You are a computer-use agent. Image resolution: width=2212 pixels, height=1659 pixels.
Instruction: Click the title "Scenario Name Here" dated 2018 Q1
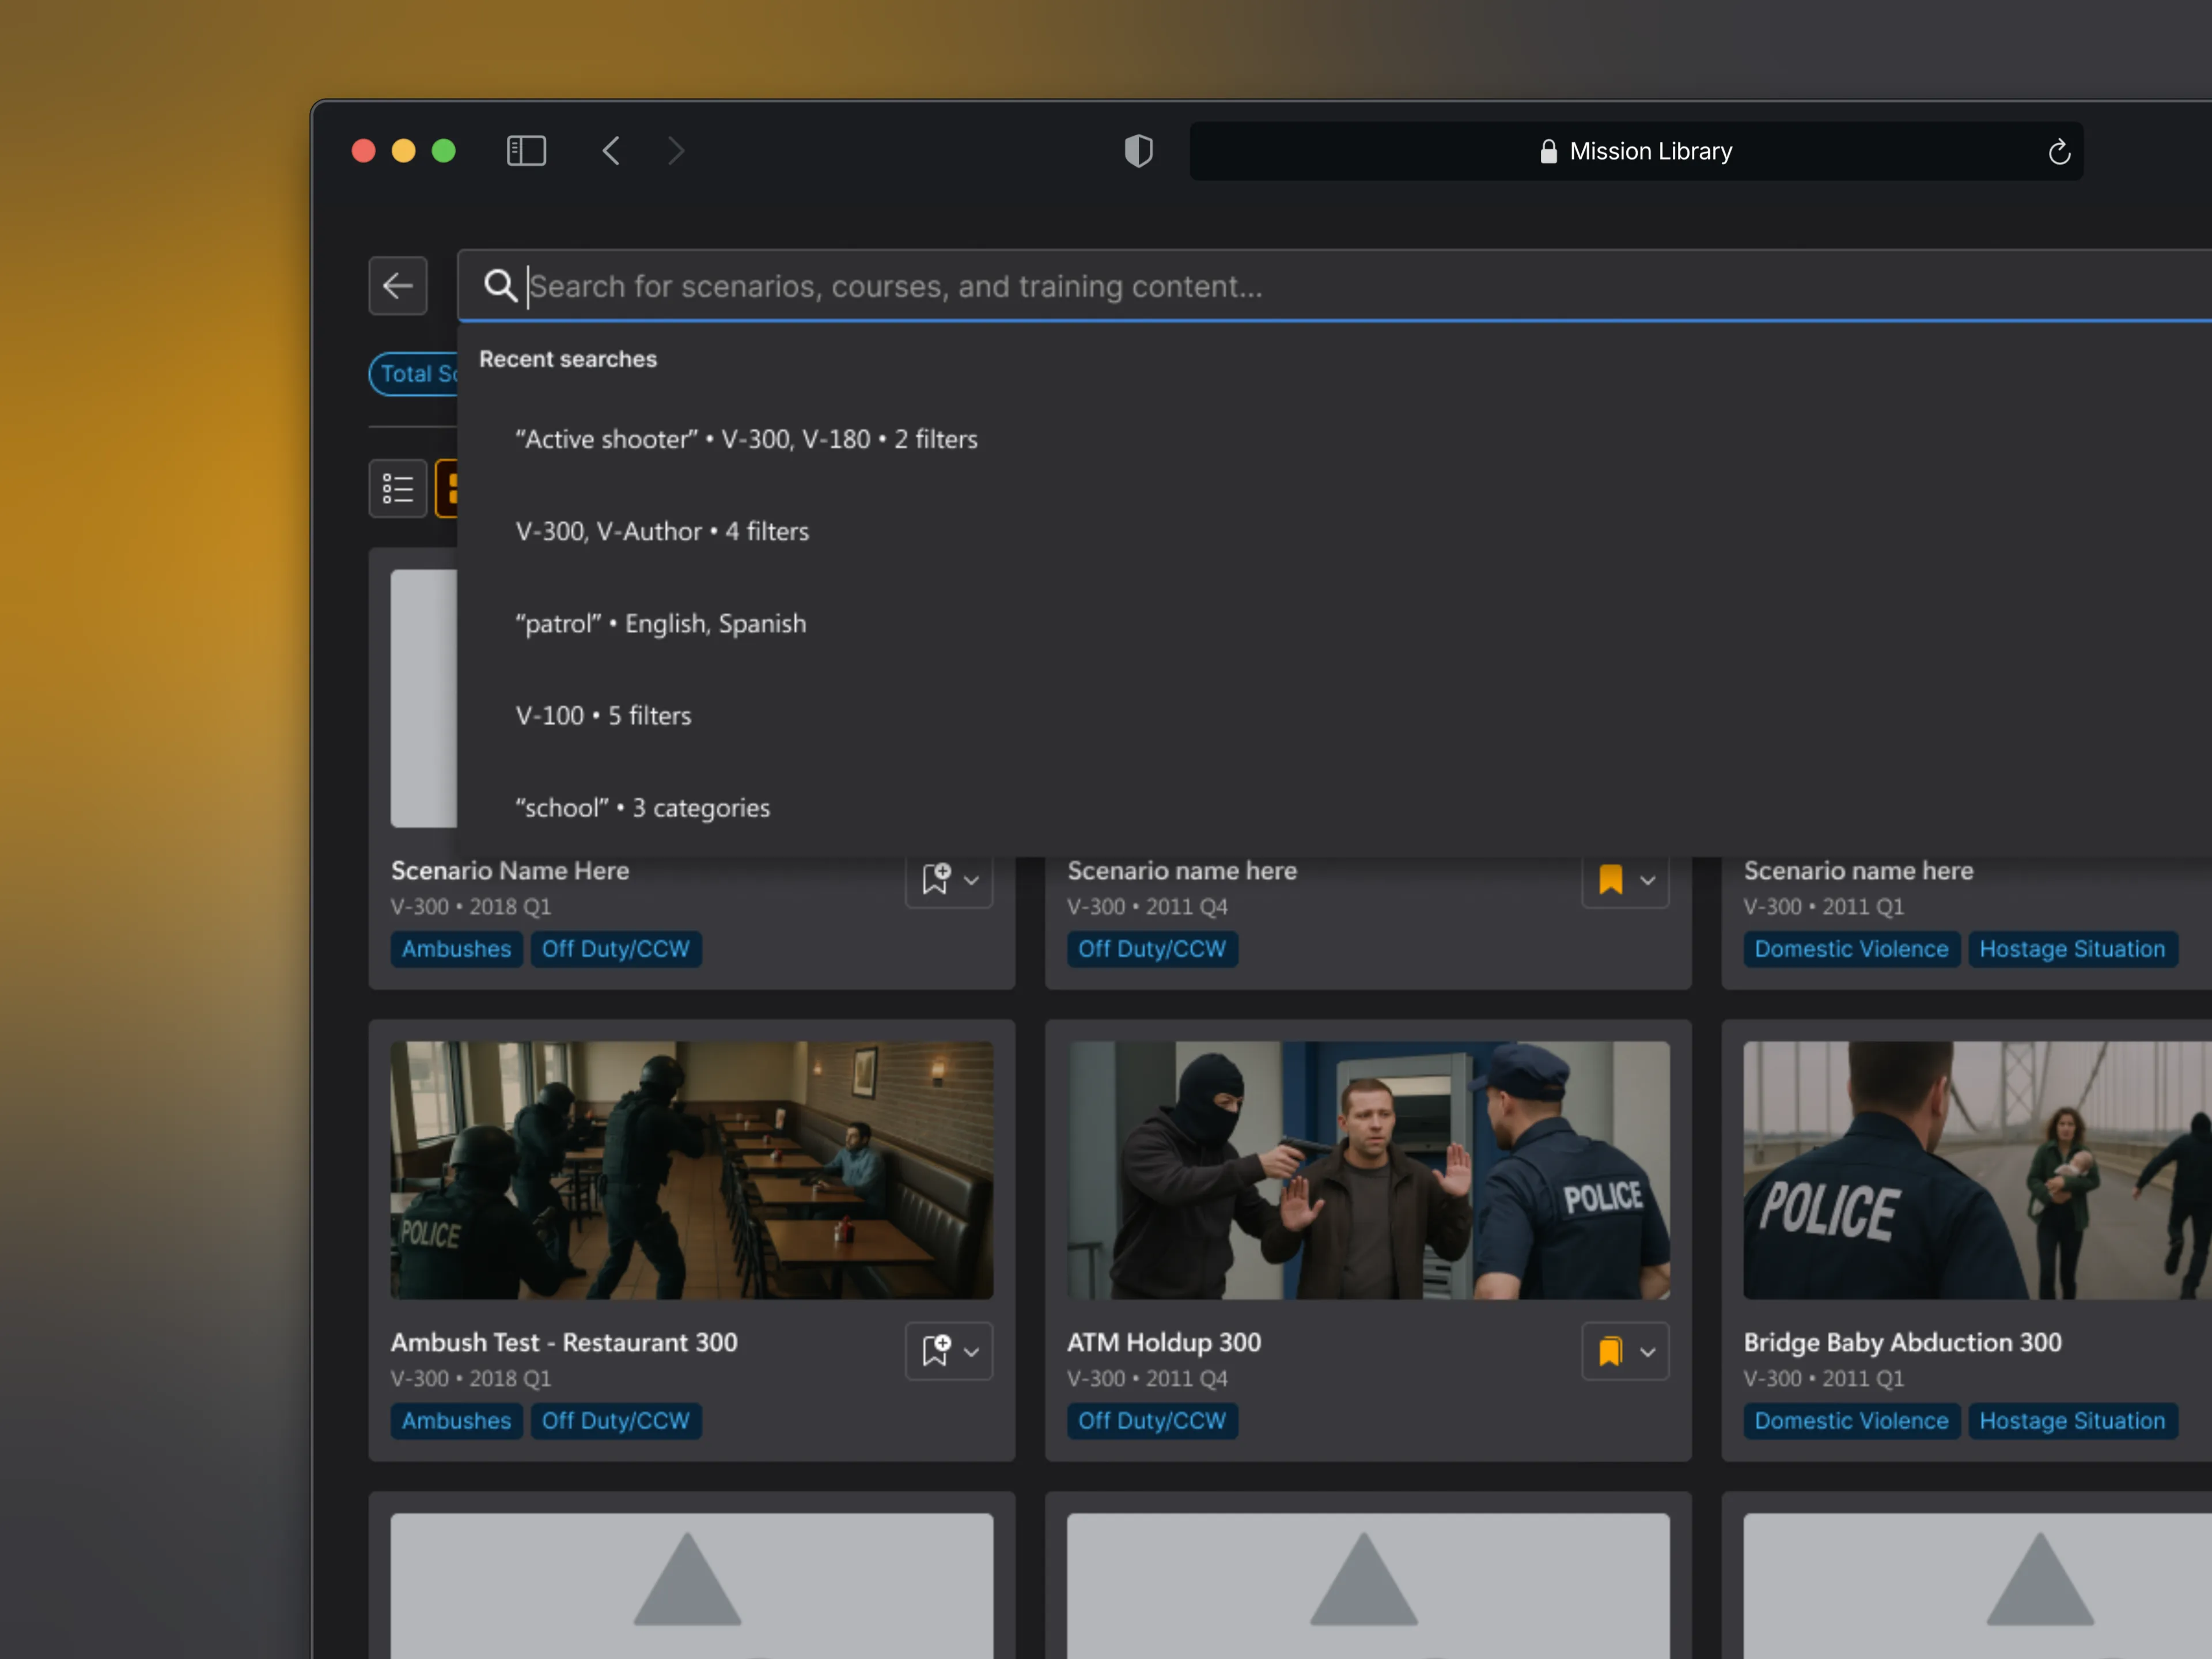(510, 871)
